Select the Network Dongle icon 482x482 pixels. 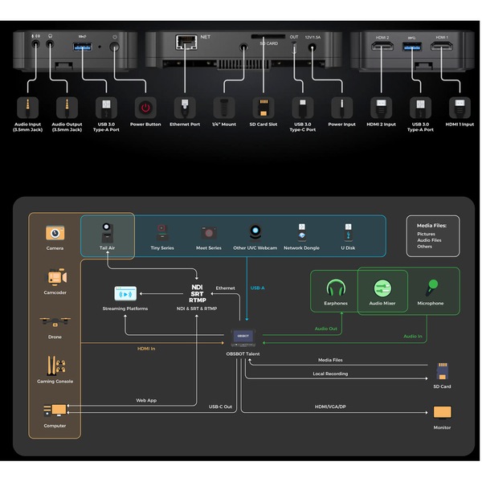pyautogui.click(x=302, y=232)
